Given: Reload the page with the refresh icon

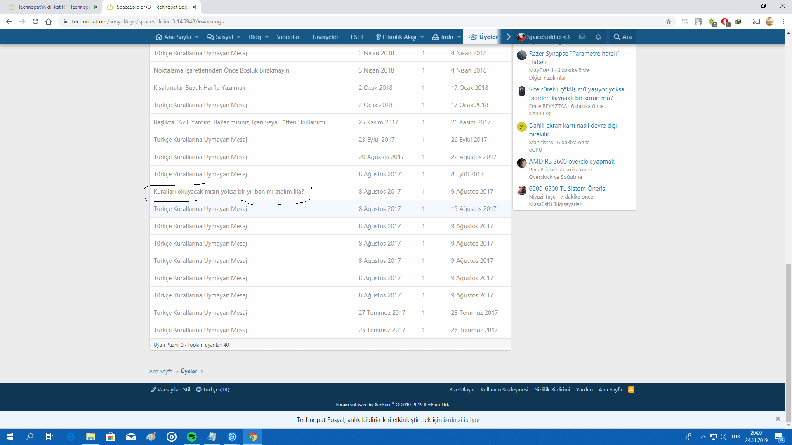Looking at the screenshot, I should pyautogui.click(x=35, y=21).
